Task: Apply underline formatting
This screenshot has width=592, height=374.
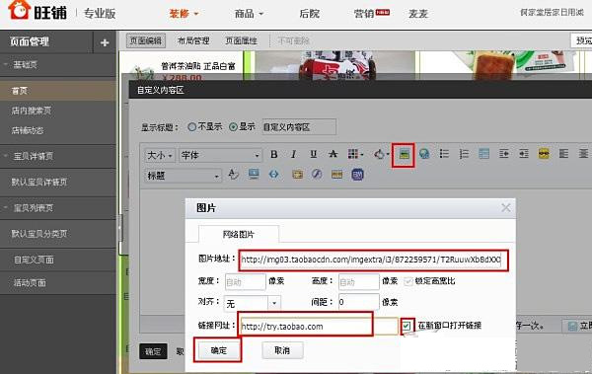Action: pyautogui.click(x=313, y=154)
